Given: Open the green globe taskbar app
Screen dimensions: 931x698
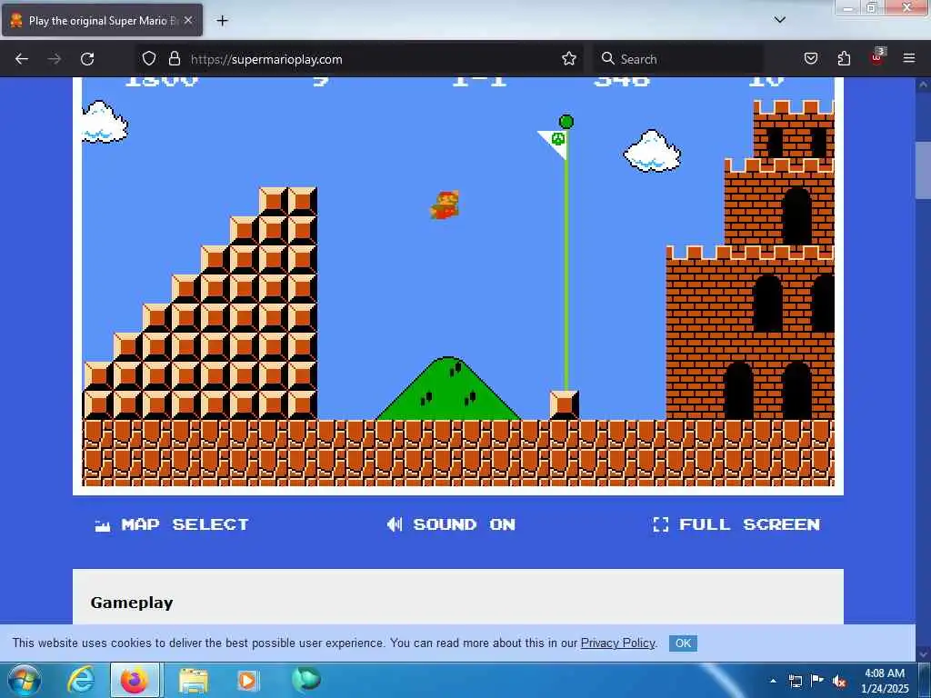Looking at the screenshot, I should tap(306, 679).
